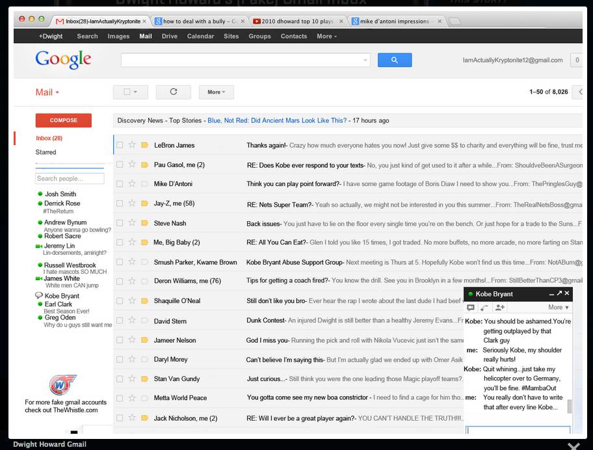Open the Starred folder
The height and width of the screenshot is (450, 593).
[x=46, y=152]
